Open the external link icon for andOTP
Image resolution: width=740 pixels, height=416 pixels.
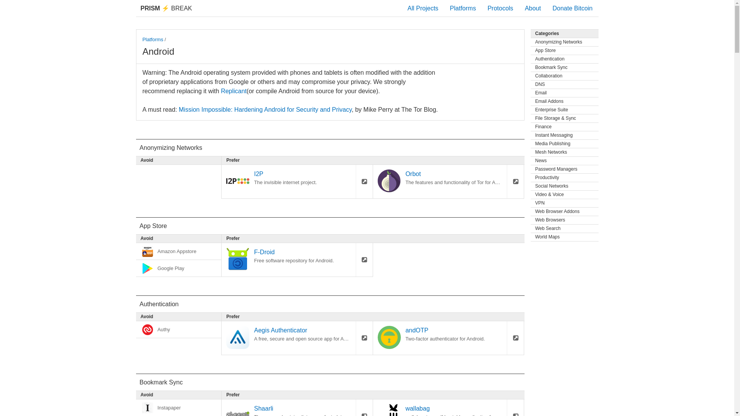(515, 338)
